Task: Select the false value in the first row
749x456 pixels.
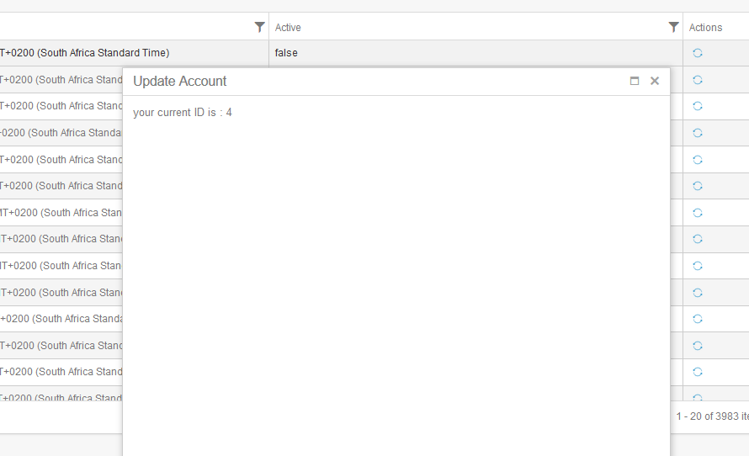Action: pos(286,53)
